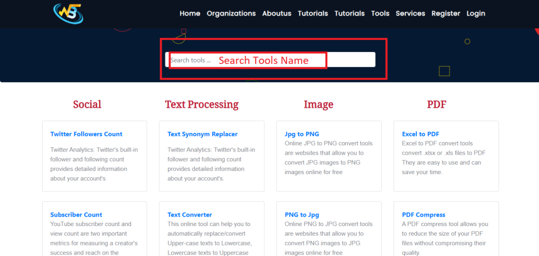Click the 'This online tool can help you' description

(210, 238)
